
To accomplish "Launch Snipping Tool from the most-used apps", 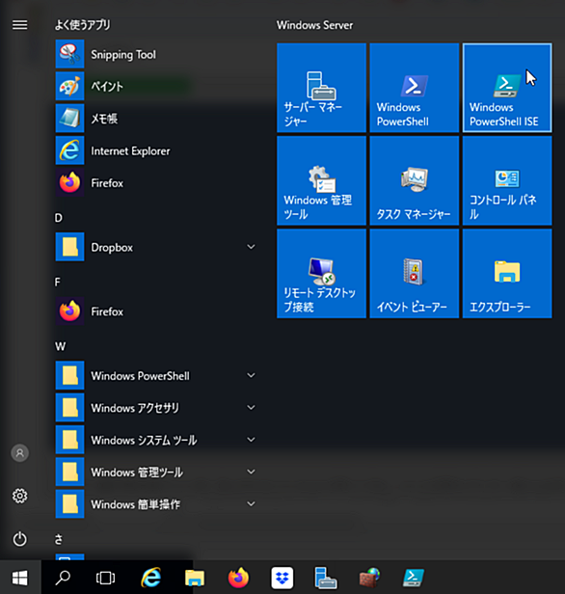I will pyautogui.click(x=157, y=55).
